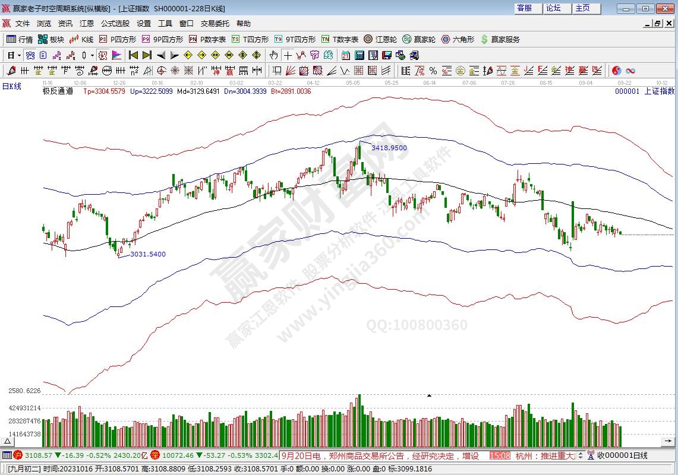Toggle the 极反 channel indicator button
This screenshot has height=475, width=678.
[x=103, y=55]
